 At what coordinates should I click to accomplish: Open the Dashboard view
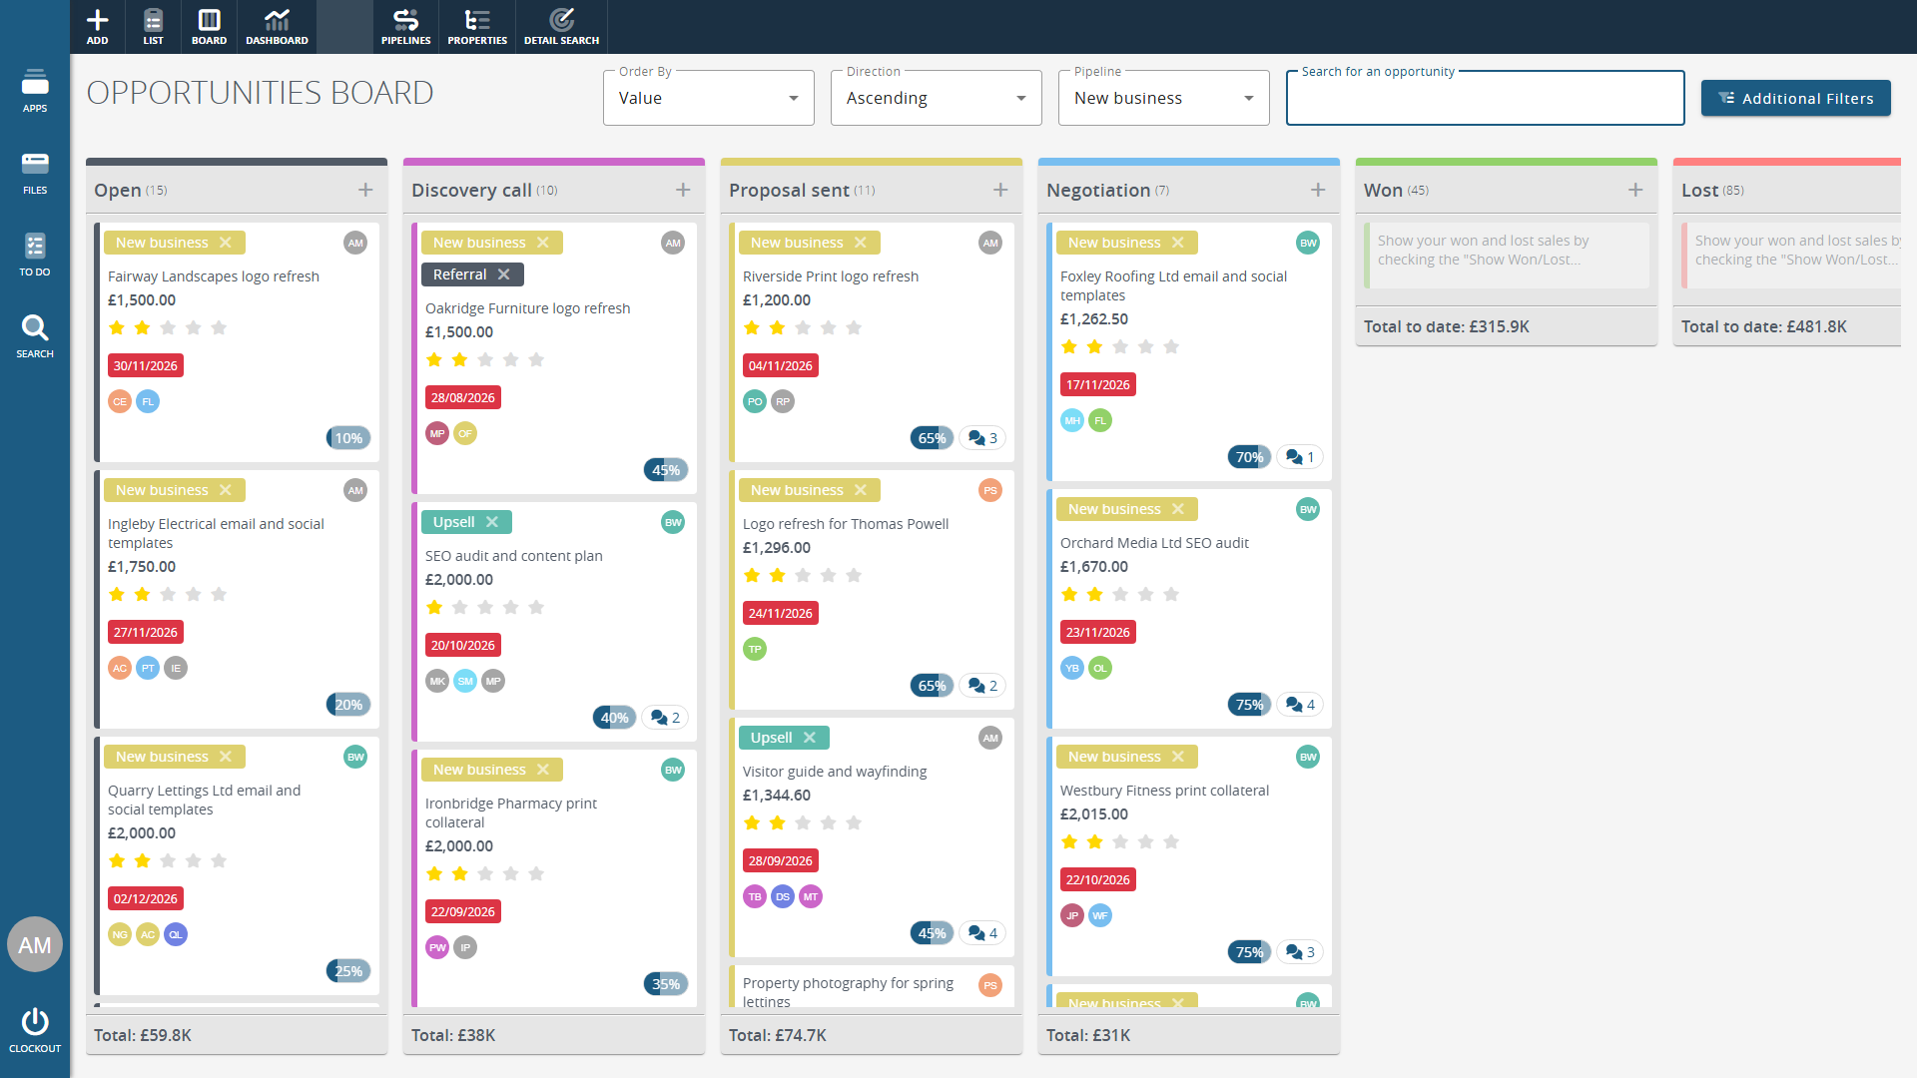coord(277,26)
